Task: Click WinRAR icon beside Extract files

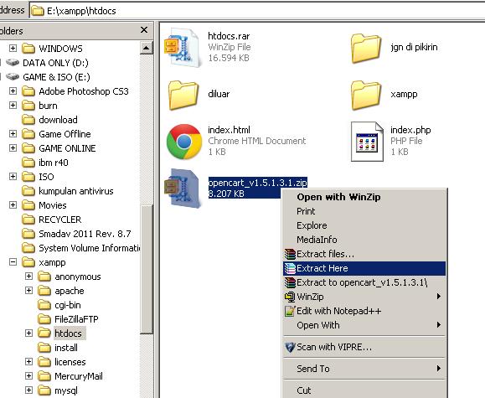Action: 290,254
